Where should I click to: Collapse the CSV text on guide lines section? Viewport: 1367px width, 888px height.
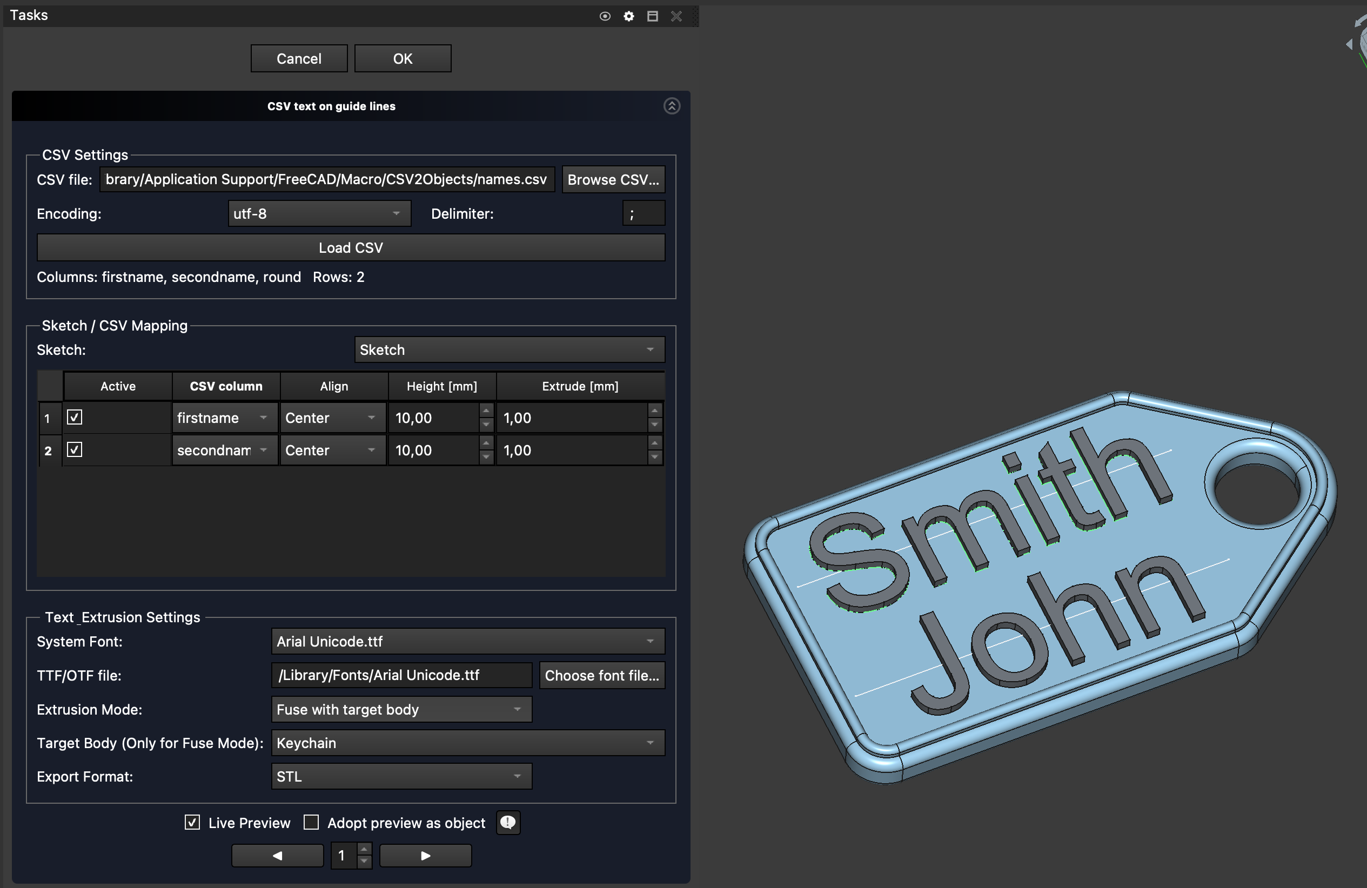coord(672,106)
